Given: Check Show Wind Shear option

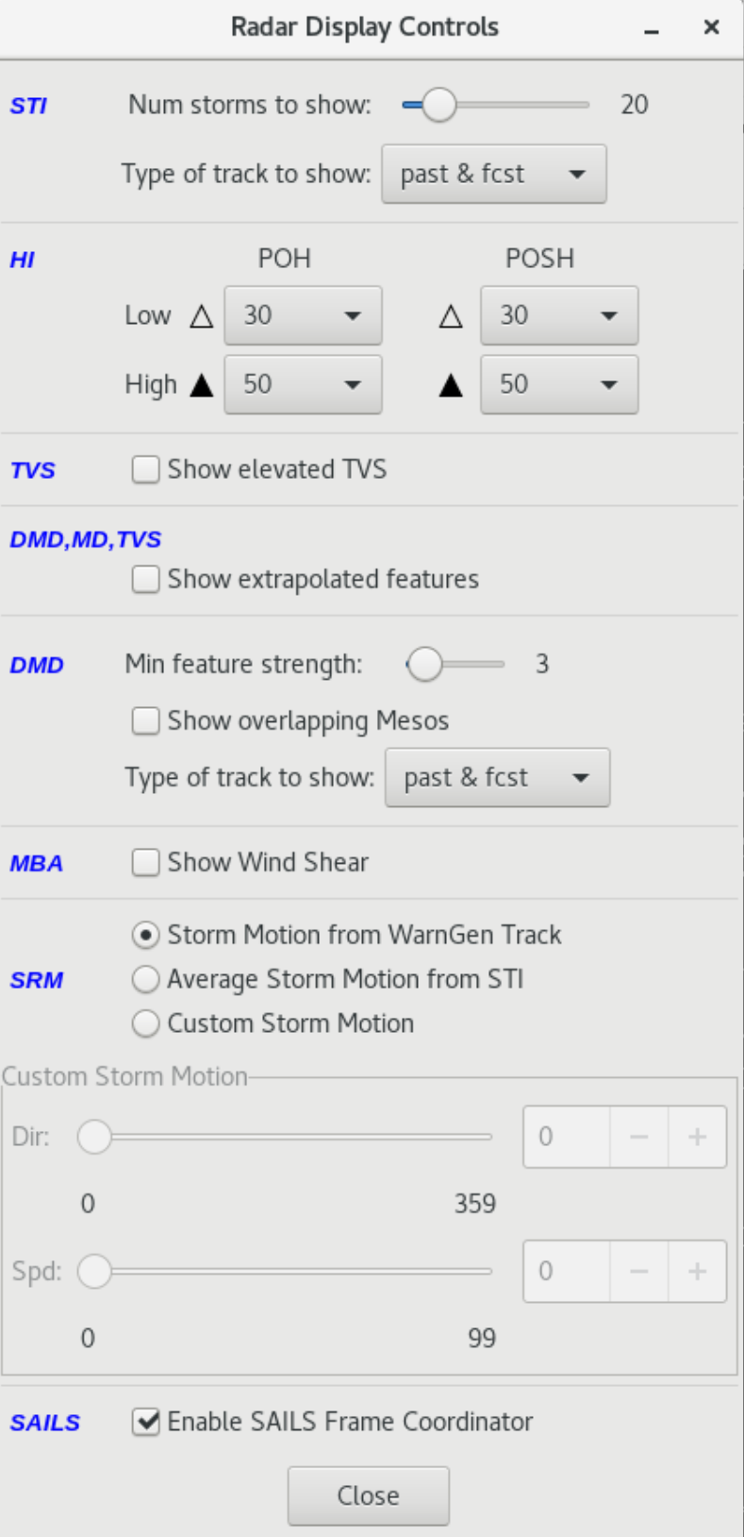Looking at the screenshot, I should coord(145,862).
